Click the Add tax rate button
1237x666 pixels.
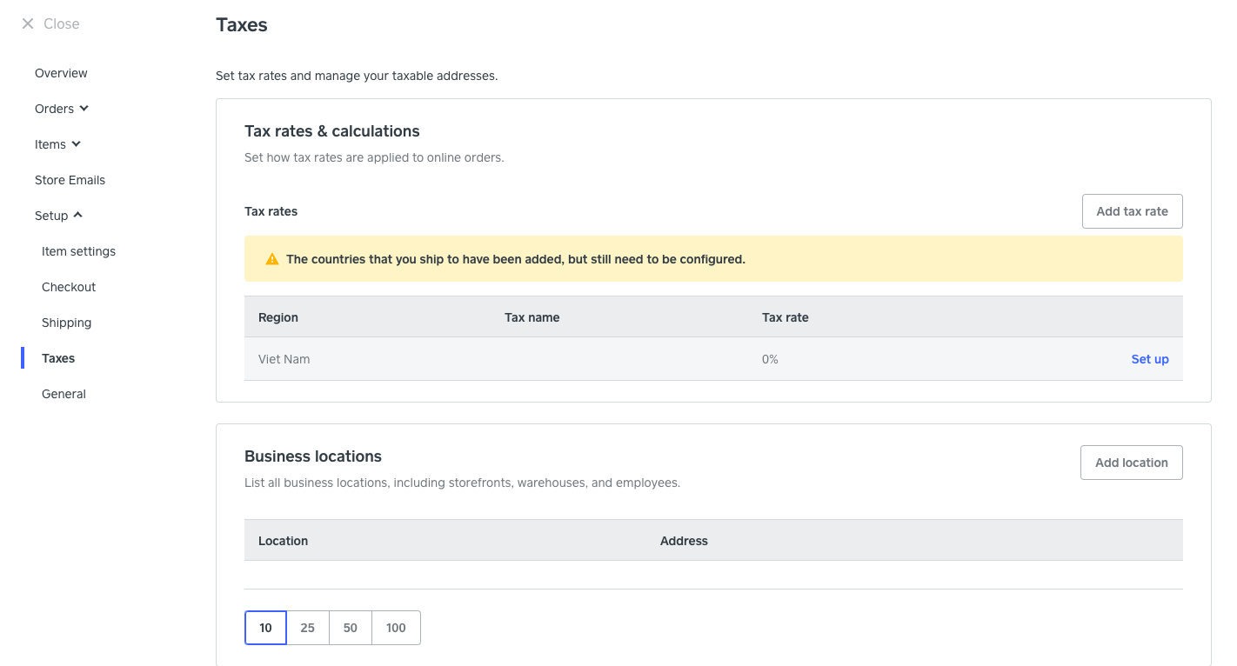click(1132, 211)
